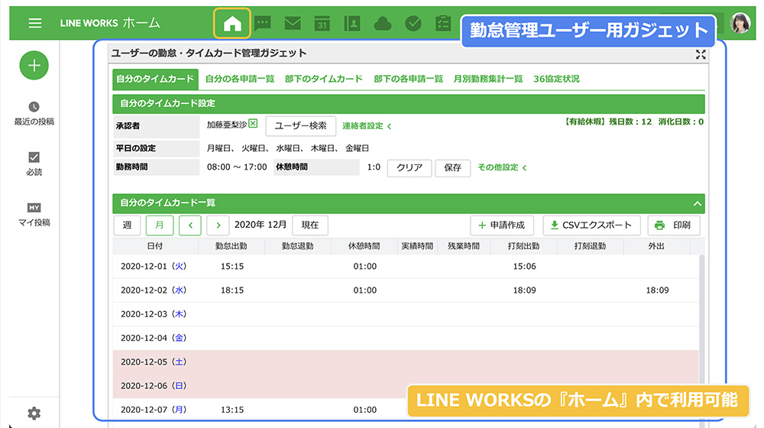Screen dimensions: 764x428
Task: Click 保存 button
Action: point(452,167)
